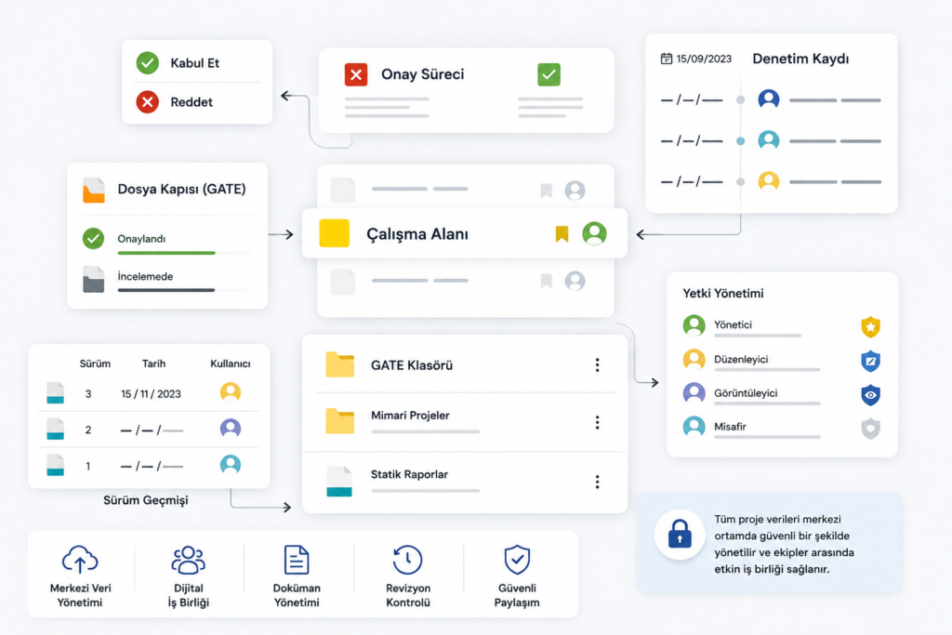Open the GATE Klasörü three-dot menu
This screenshot has height=635, width=952.
(x=598, y=364)
